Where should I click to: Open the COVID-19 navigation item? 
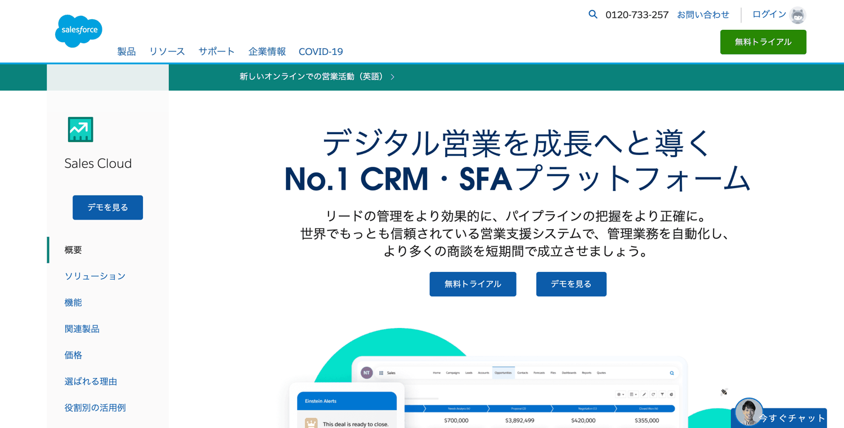[x=321, y=52]
